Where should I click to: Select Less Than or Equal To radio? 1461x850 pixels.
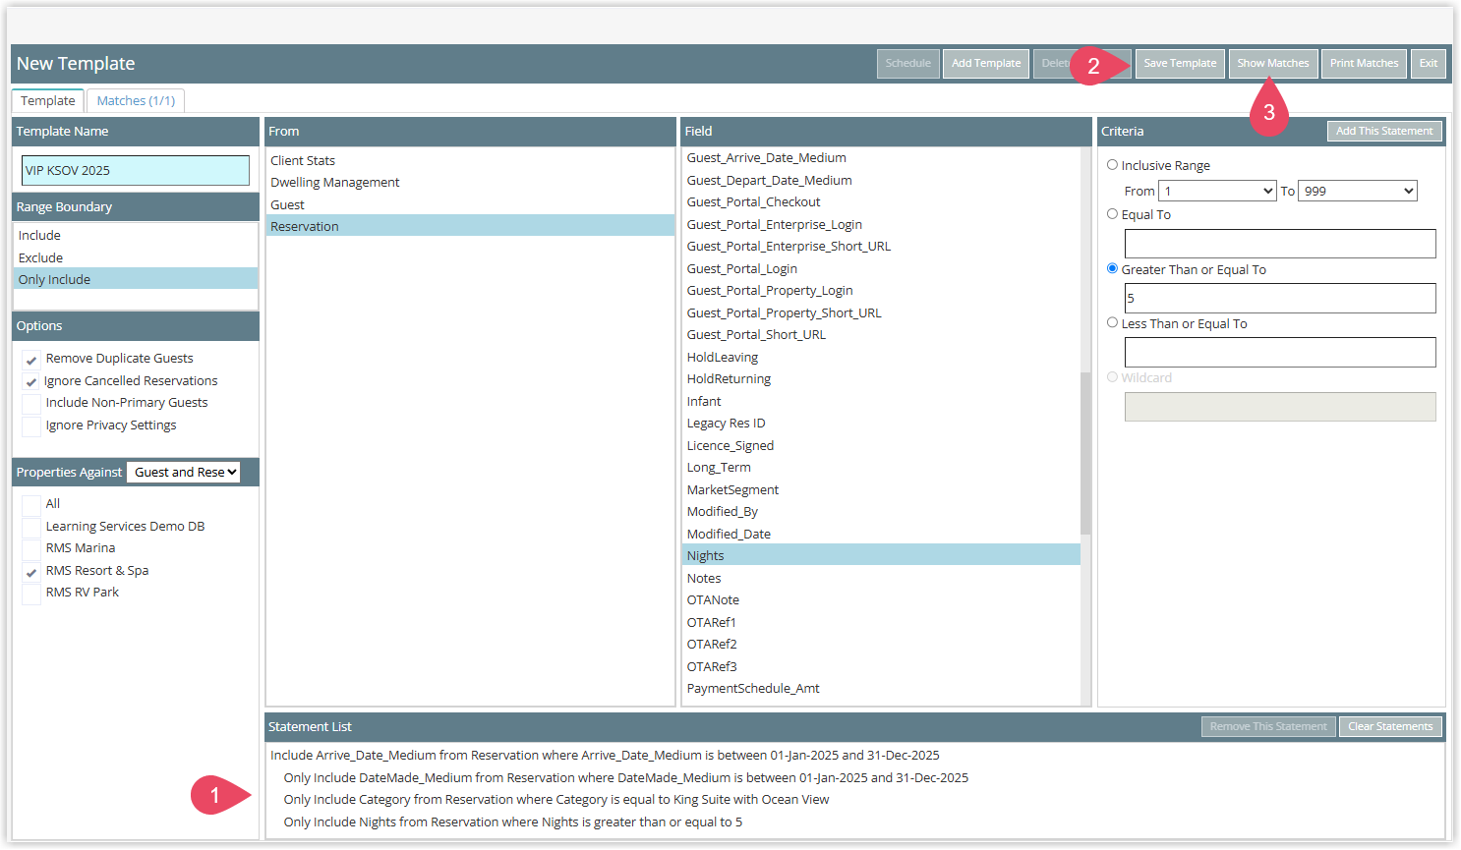pyautogui.click(x=1113, y=322)
